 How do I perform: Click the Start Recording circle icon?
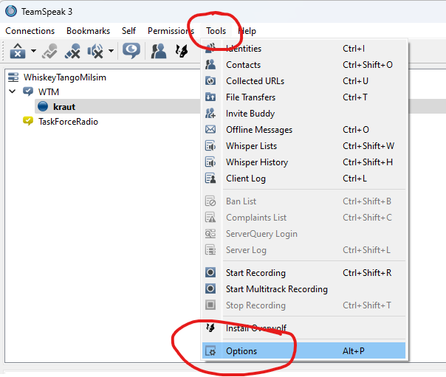click(x=210, y=272)
